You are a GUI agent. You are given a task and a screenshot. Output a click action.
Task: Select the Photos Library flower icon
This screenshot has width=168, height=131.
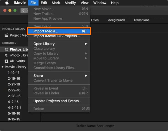click(6, 49)
